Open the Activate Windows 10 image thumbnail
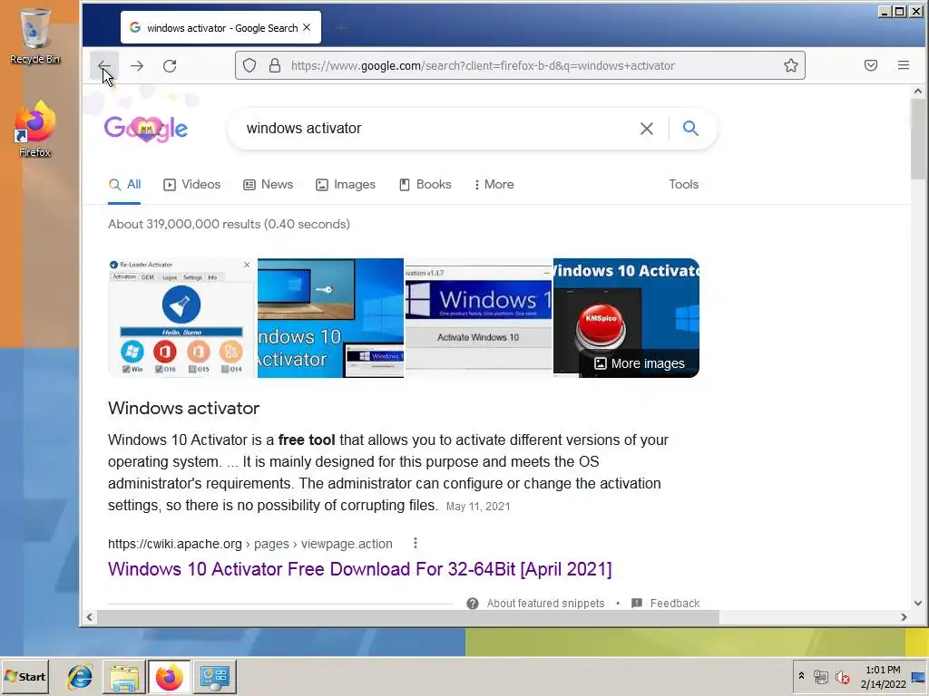The image size is (929, 696). click(478, 318)
